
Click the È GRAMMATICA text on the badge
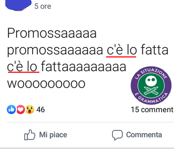[x=151, y=98]
